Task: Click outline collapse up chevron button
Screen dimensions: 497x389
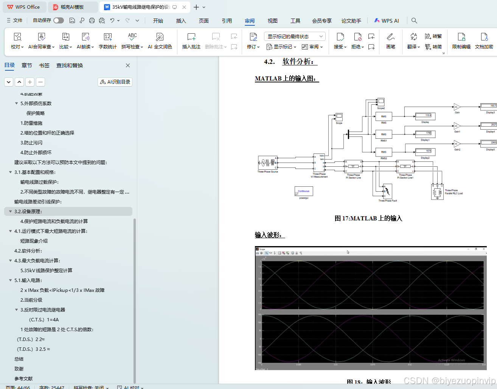Action: [x=19, y=82]
